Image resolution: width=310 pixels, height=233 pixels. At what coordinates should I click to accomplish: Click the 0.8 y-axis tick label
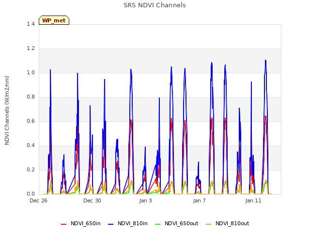click(x=31, y=97)
